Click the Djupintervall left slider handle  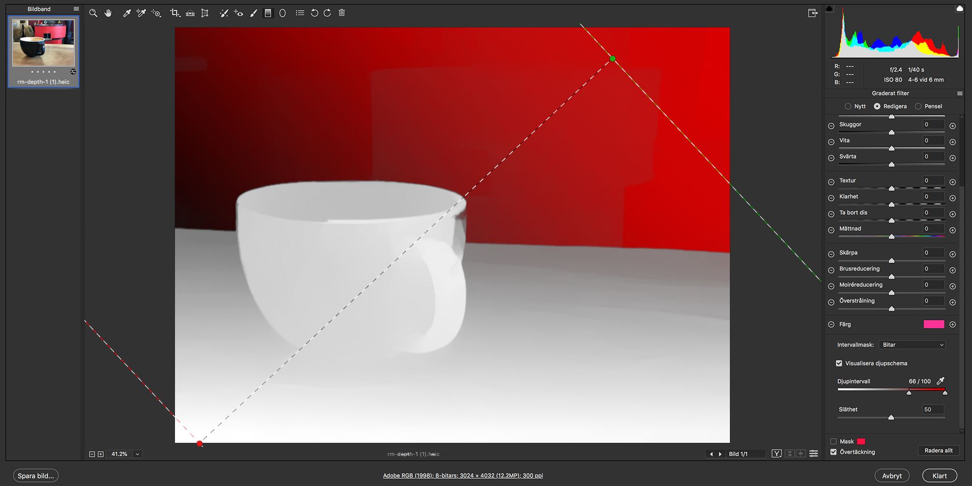909,393
